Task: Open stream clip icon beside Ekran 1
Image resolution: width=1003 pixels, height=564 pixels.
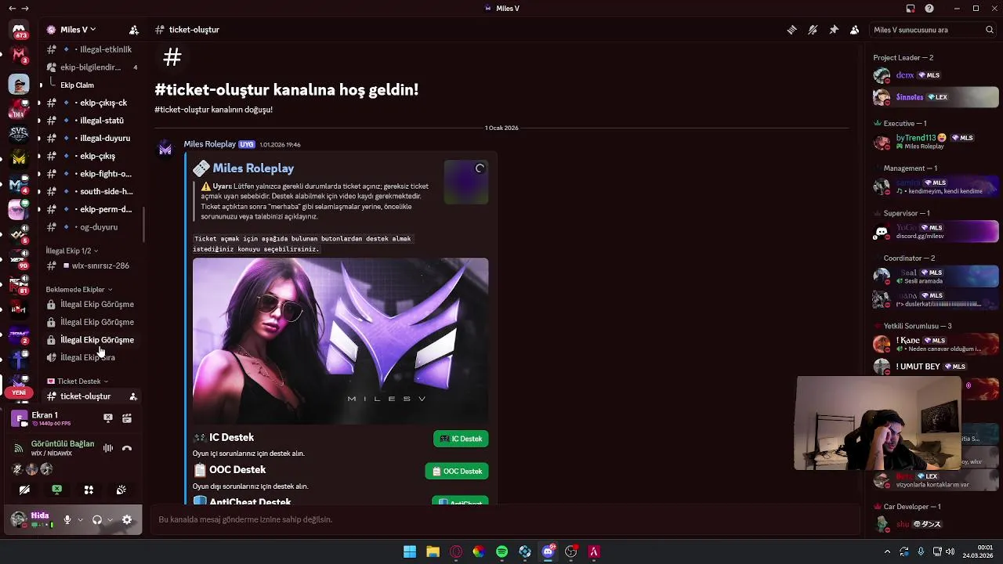Action: 127,418
